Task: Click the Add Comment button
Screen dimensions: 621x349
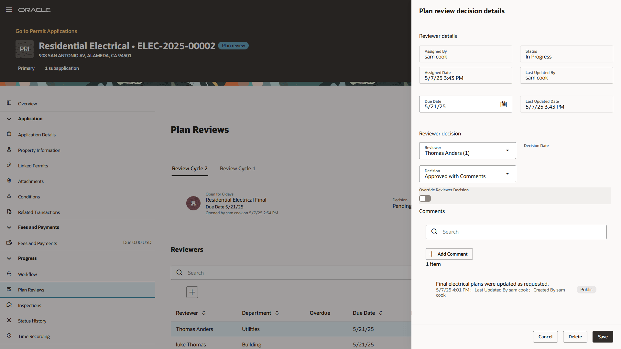Action: click(x=449, y=254)
